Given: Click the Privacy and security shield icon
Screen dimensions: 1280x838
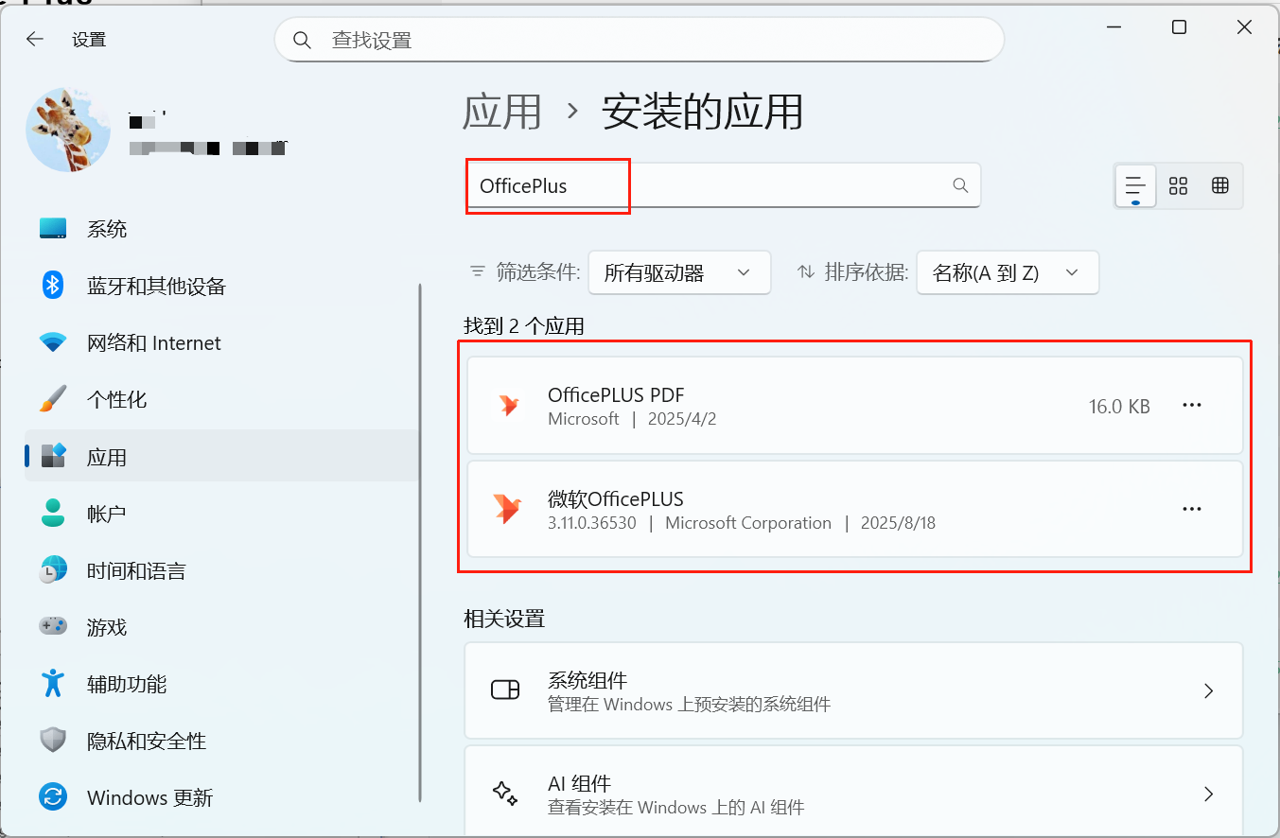Looking at the screenshot, I should coord(53,741).
